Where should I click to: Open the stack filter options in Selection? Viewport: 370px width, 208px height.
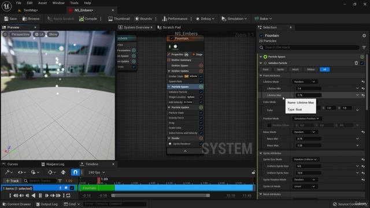click(x=364, y=47)
